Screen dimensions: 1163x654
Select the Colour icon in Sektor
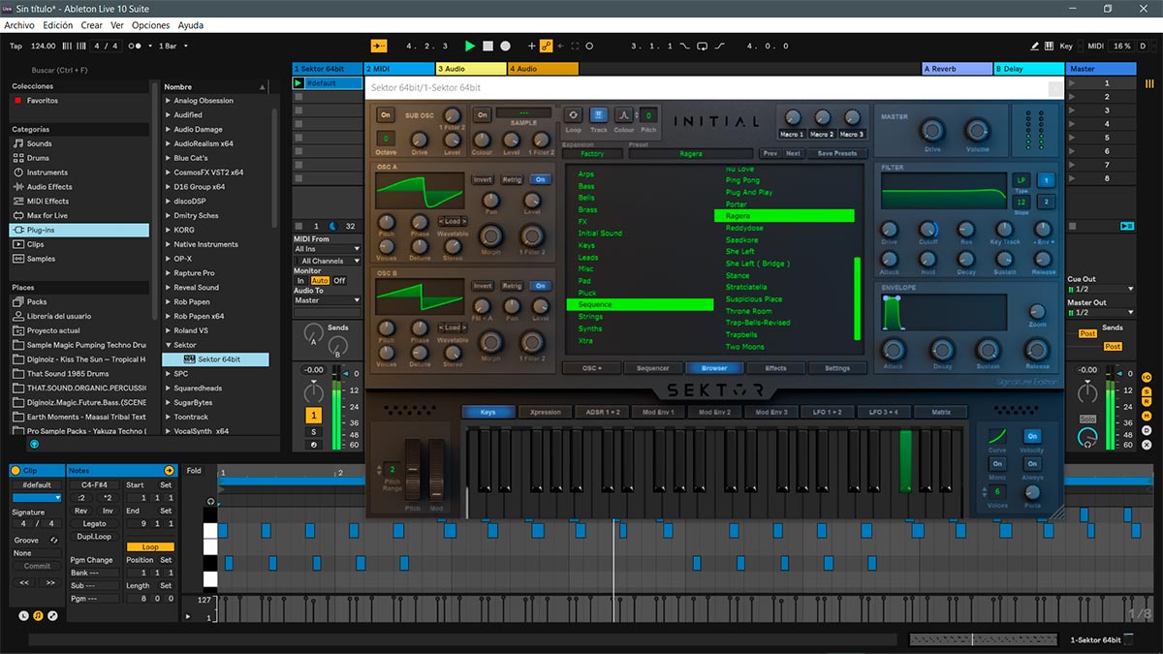(623, 115)
